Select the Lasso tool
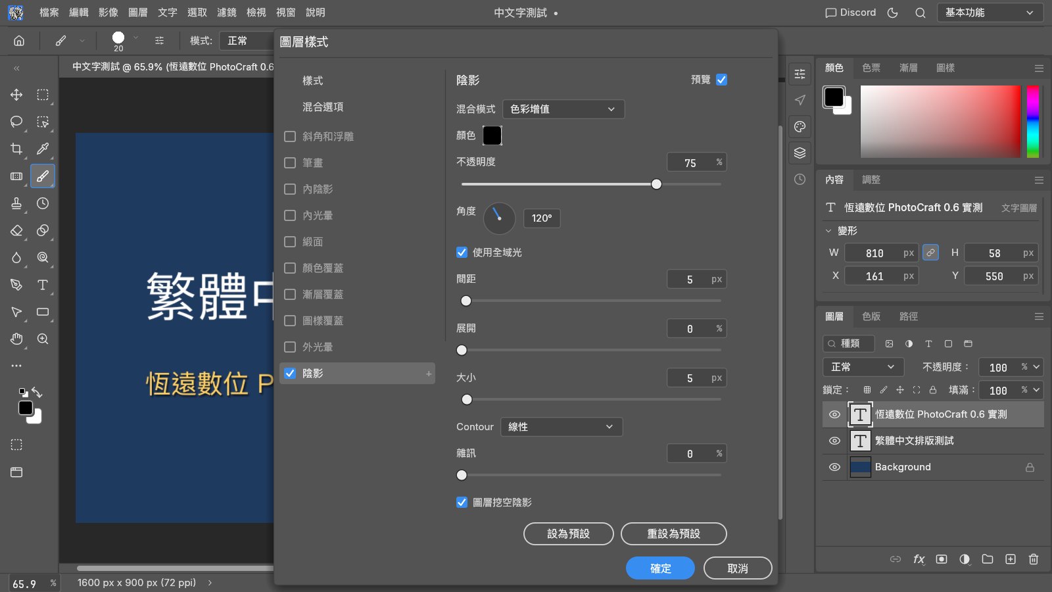1052x592 pixels. point(16,122)
